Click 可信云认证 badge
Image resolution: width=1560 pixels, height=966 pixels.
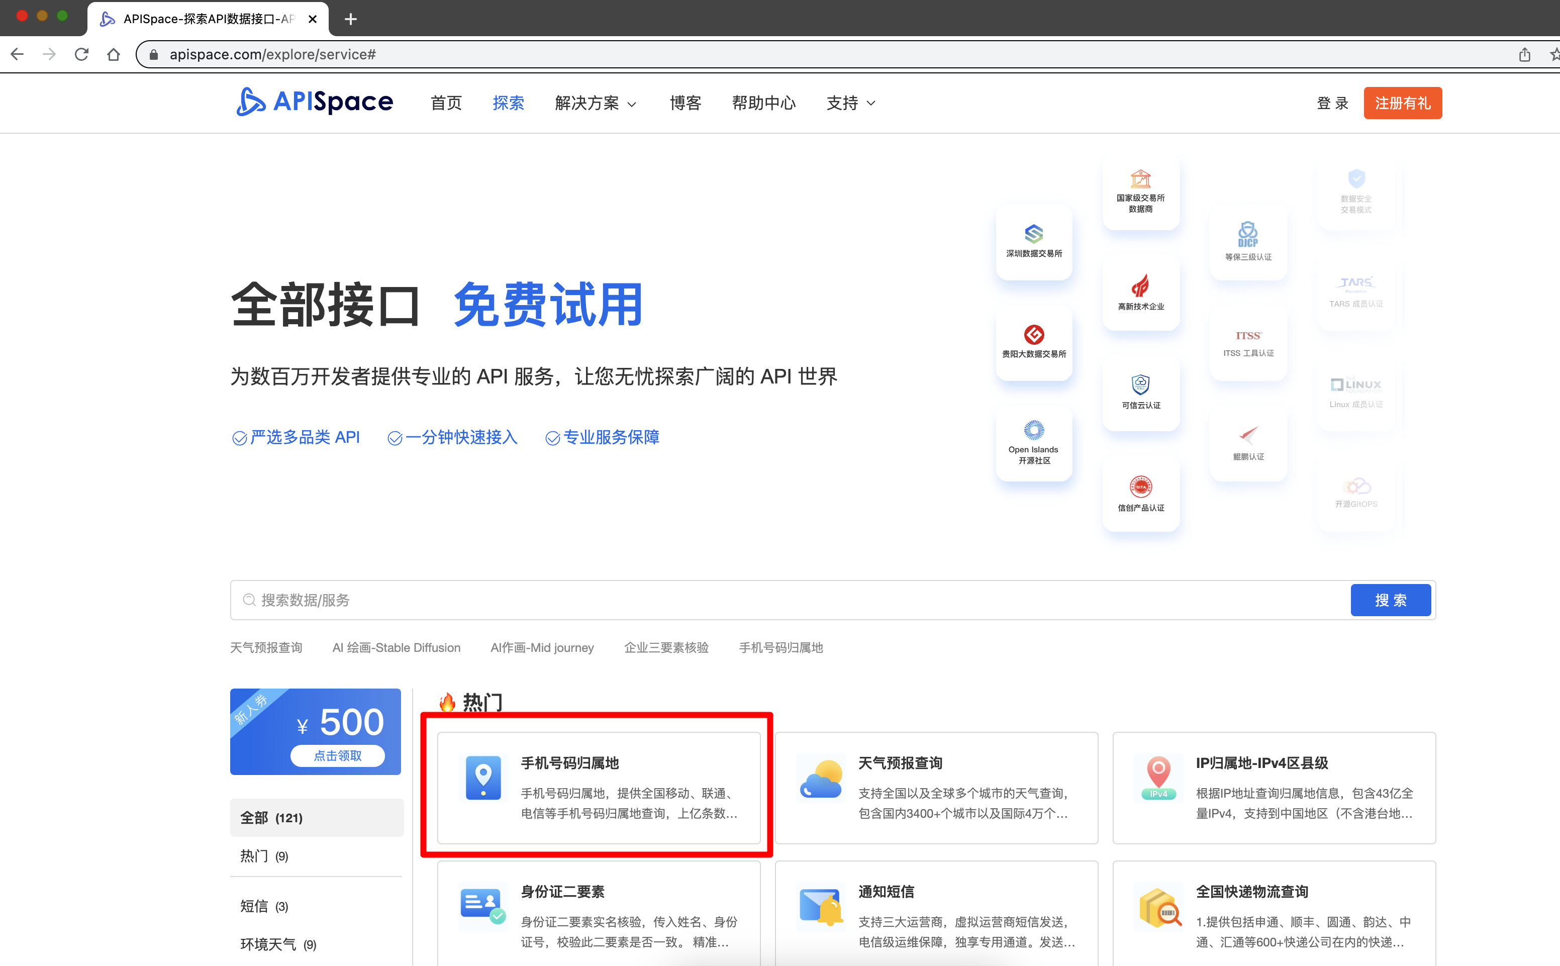coord(1140,393)
